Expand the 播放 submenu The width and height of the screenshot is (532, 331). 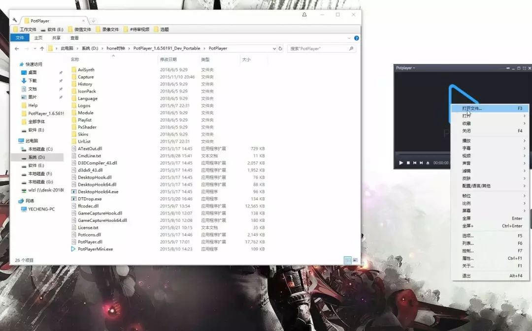click(490, 141)
